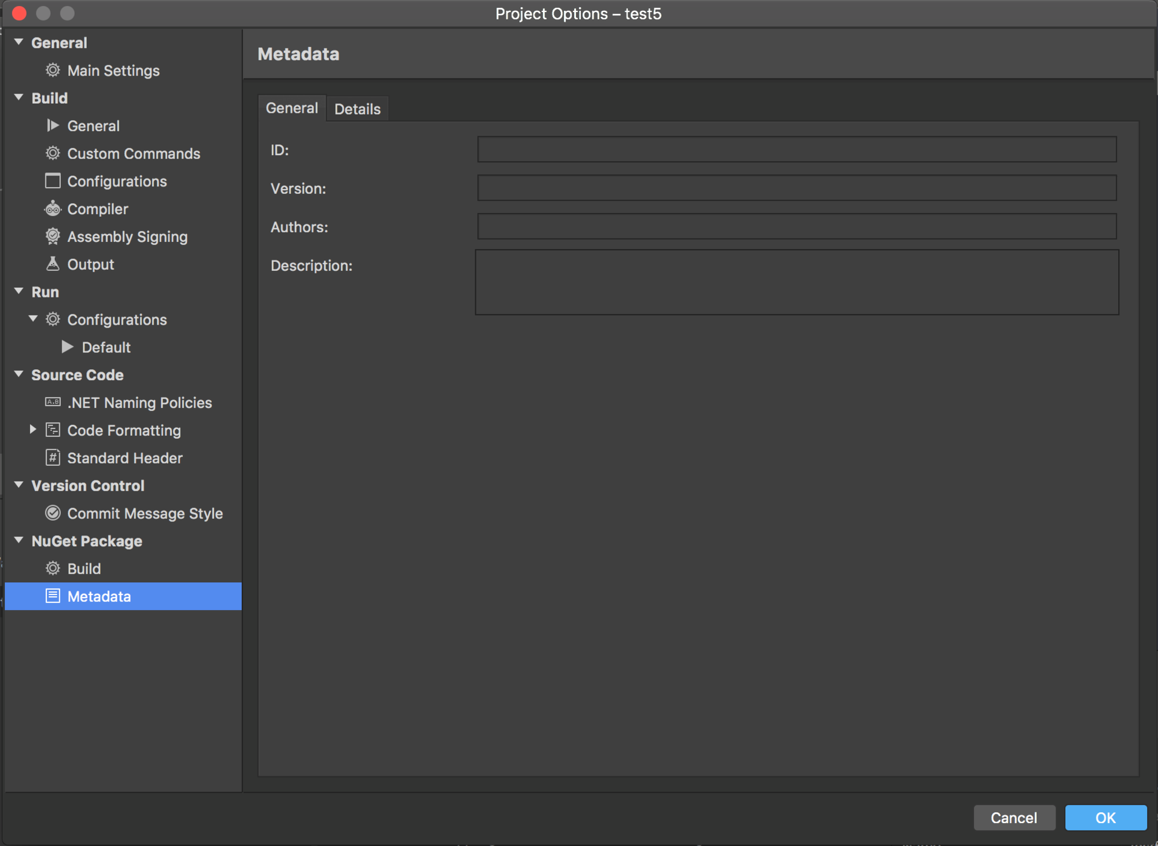Screen dimensions: 1158x846
Task: Select the Default run configuration
Action: click(104, 347)
